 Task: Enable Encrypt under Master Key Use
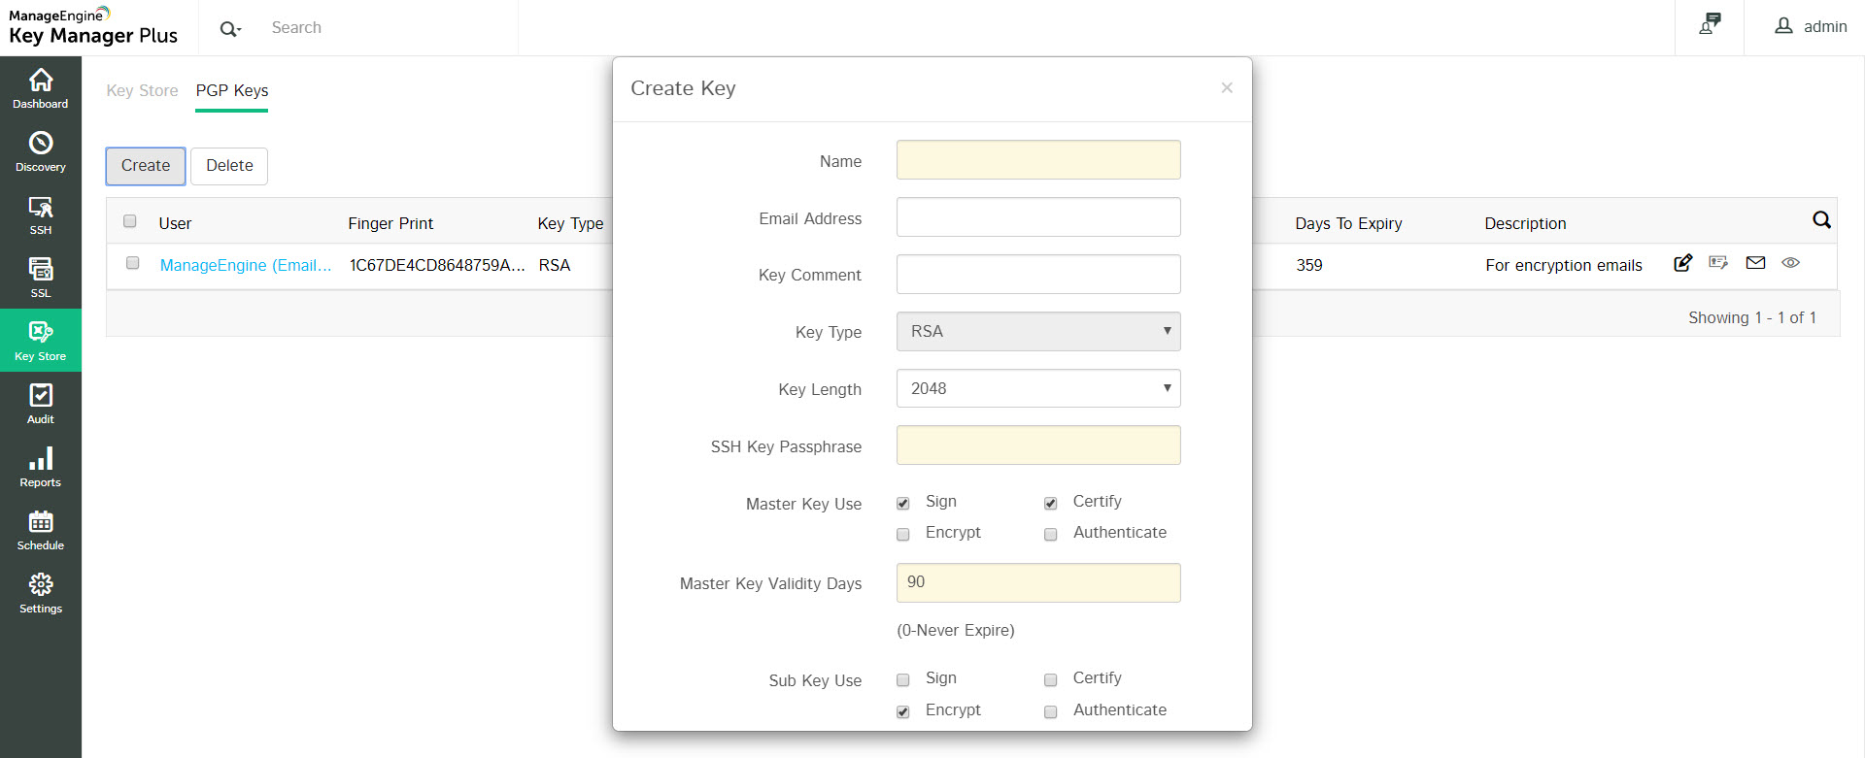point(903,535)
